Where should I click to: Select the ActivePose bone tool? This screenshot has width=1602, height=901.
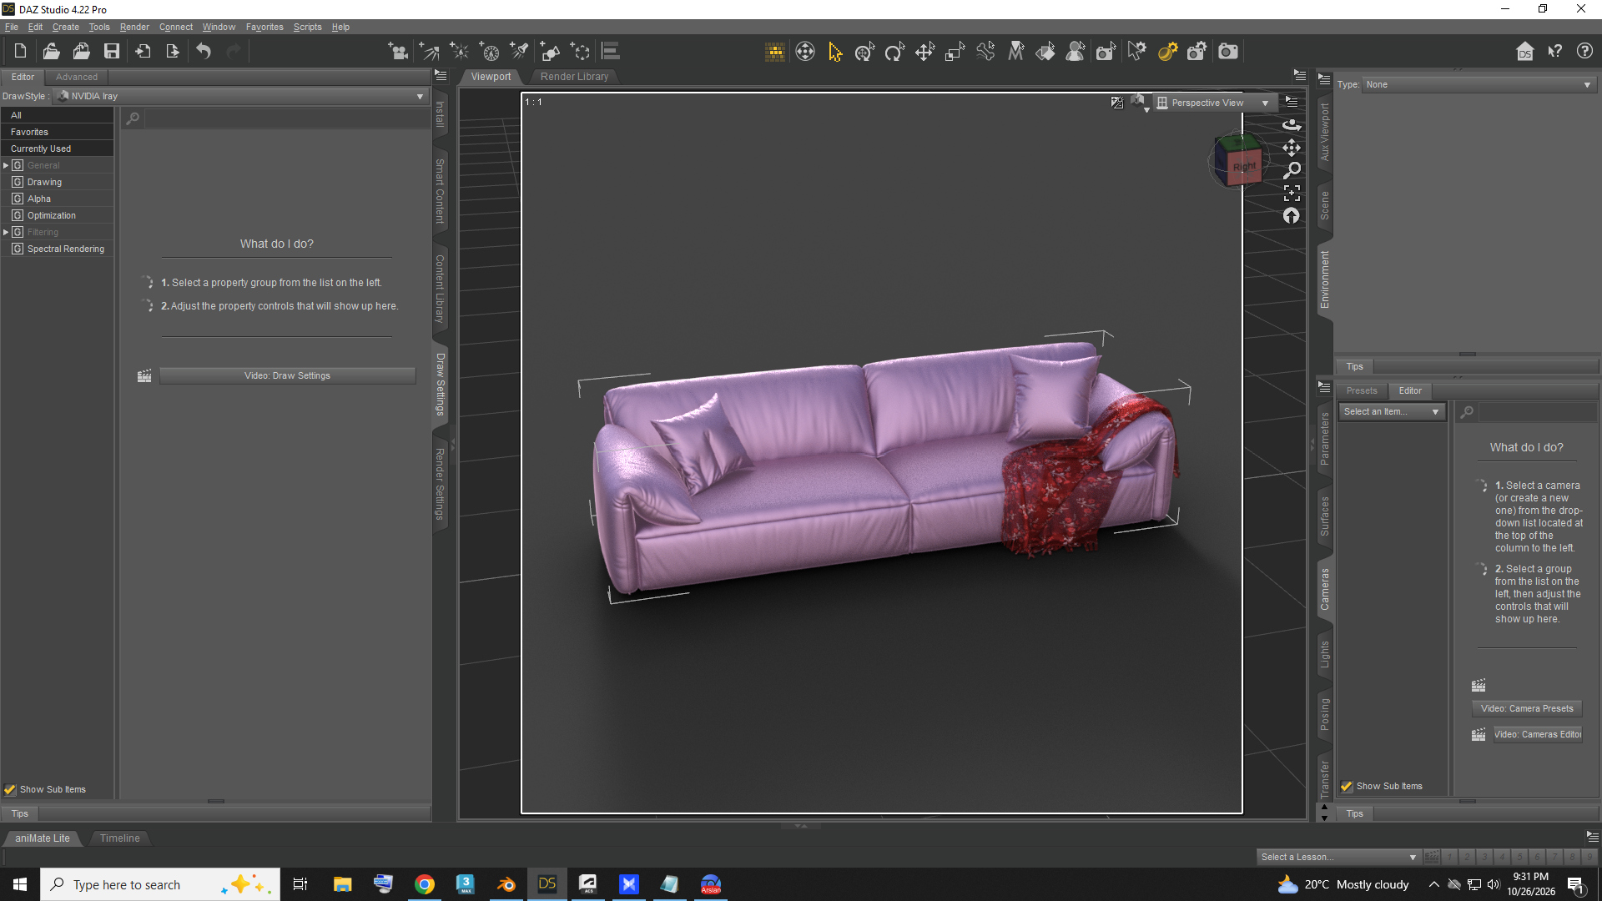[985, 52]
